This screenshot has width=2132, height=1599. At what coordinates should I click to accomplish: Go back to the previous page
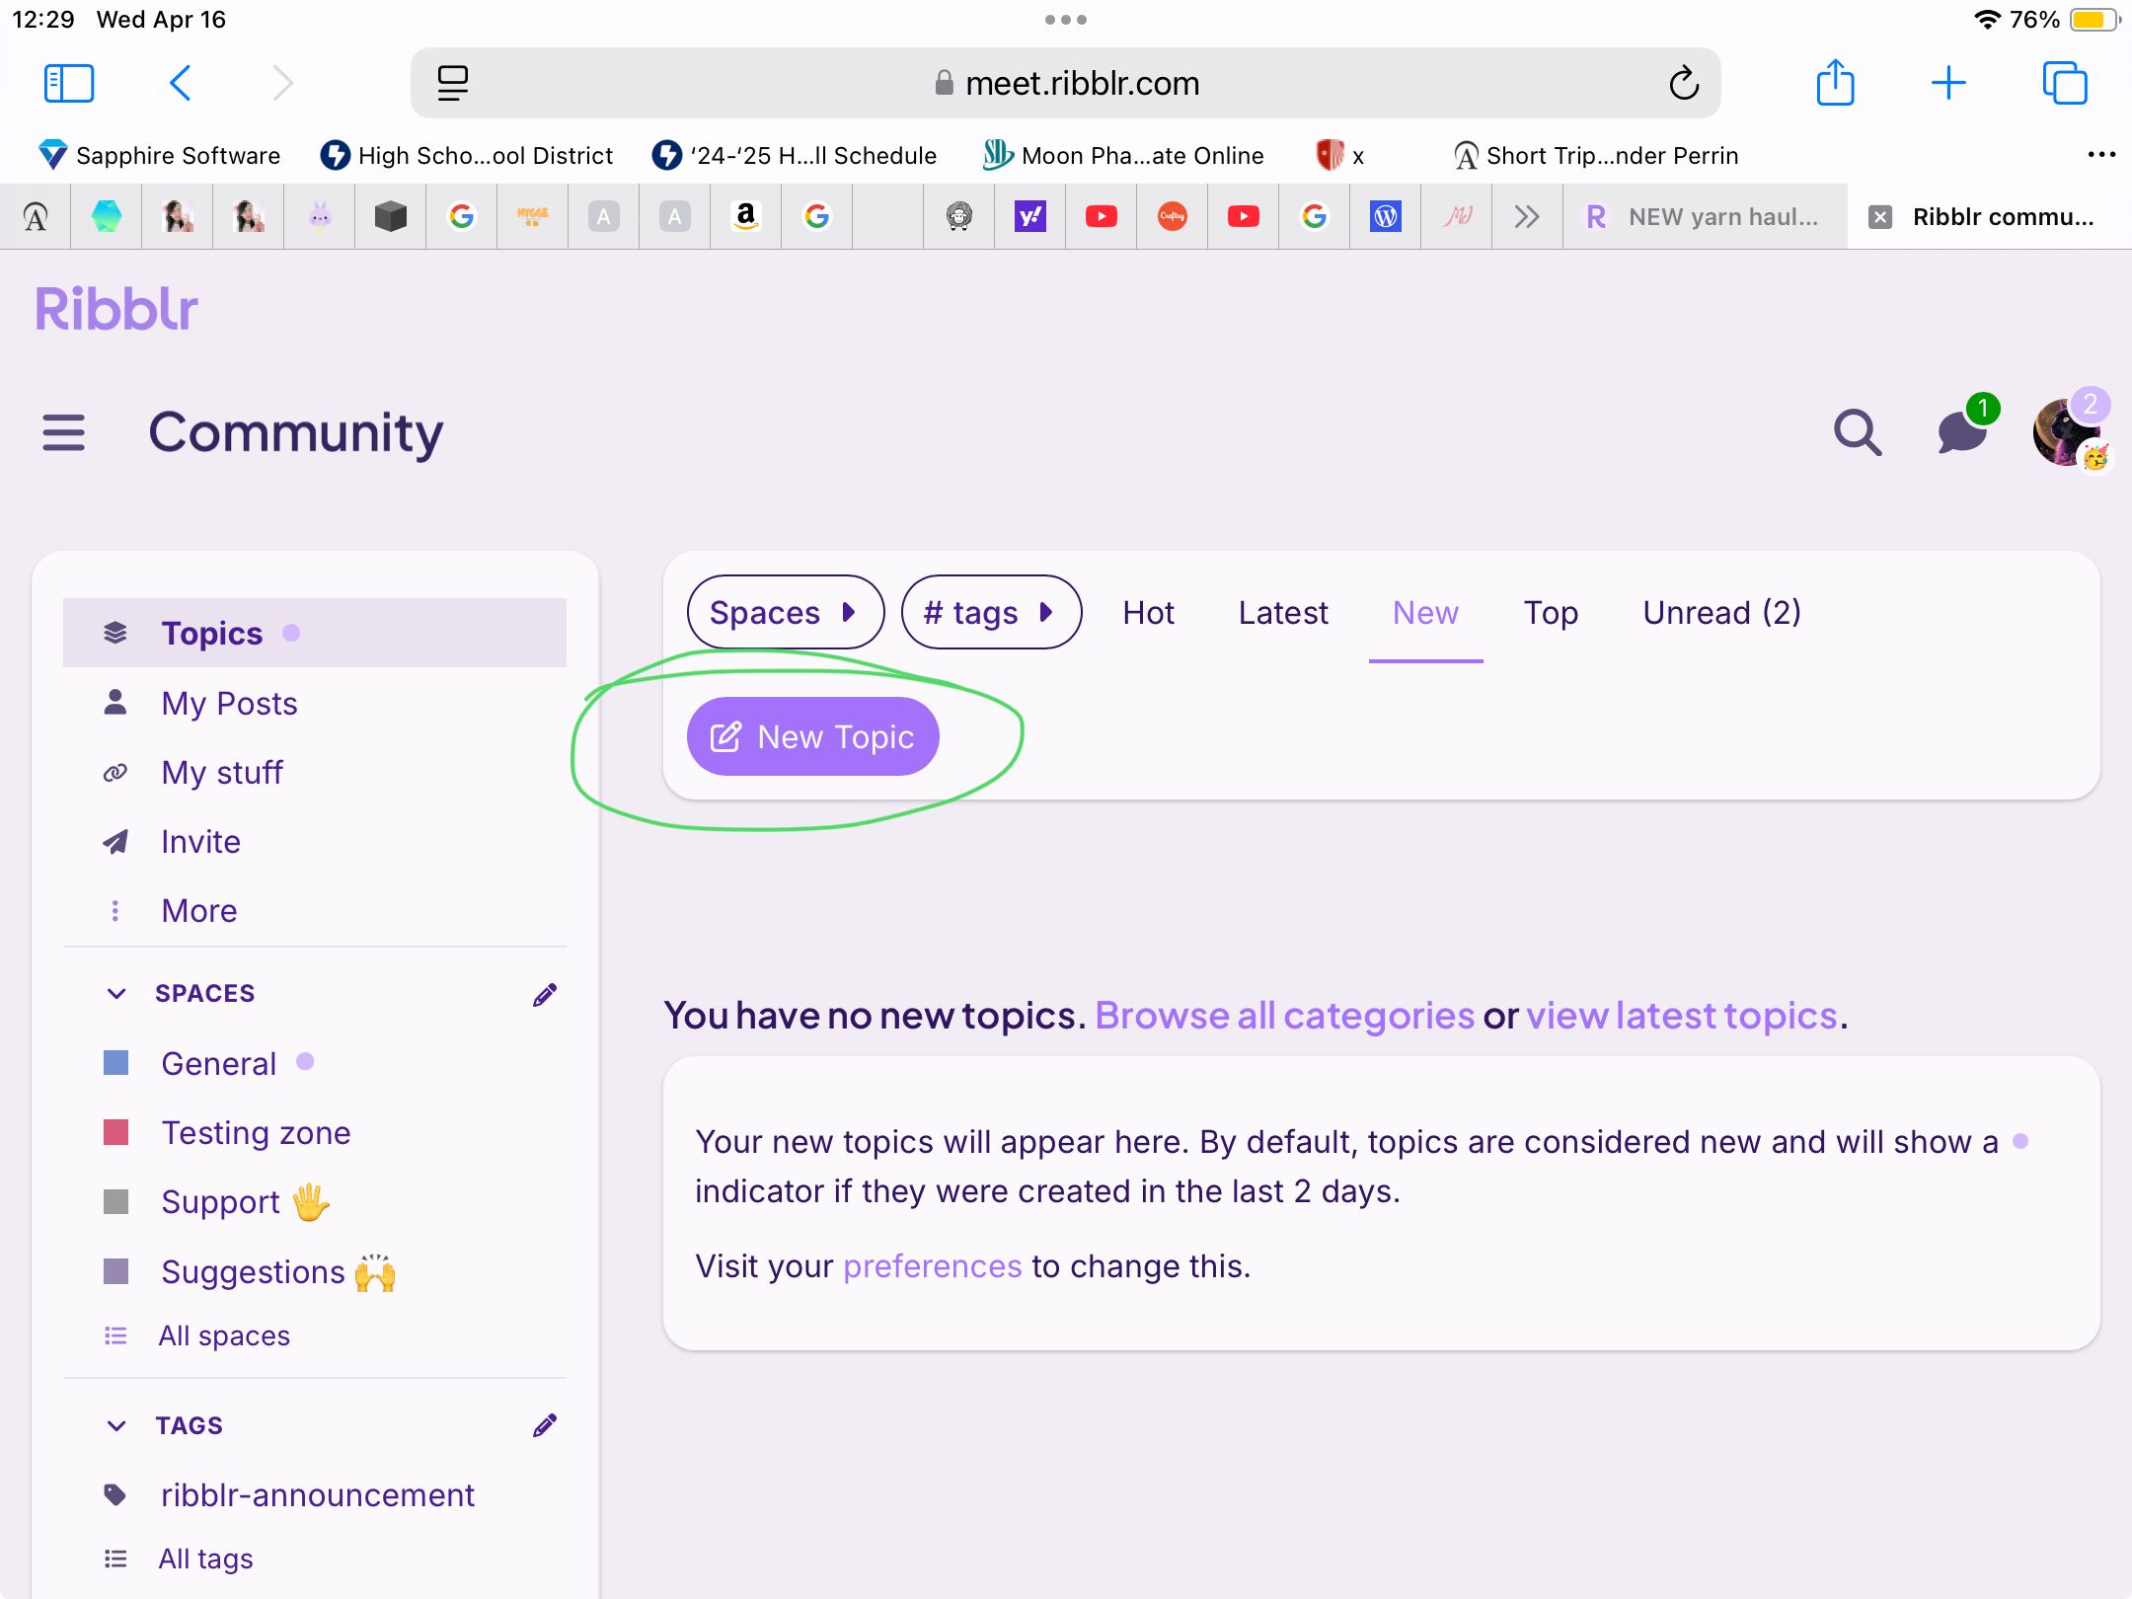pos(180,83)
